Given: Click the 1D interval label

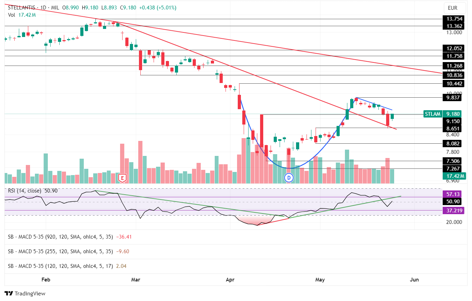Looking at the screenshot, I should (x=43, y=8).
